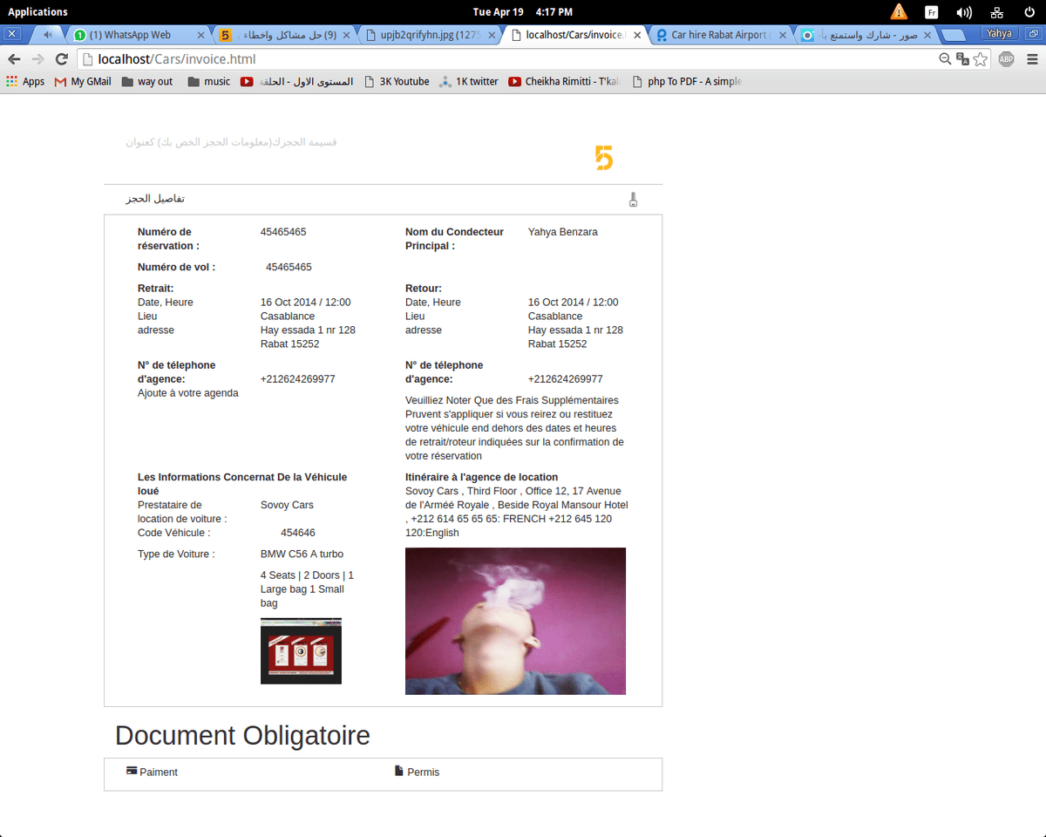The height and width of the screenshot is (837, 1046).
Task: Open the way out bookmarks folder
Action: click(x=147, y=81)
